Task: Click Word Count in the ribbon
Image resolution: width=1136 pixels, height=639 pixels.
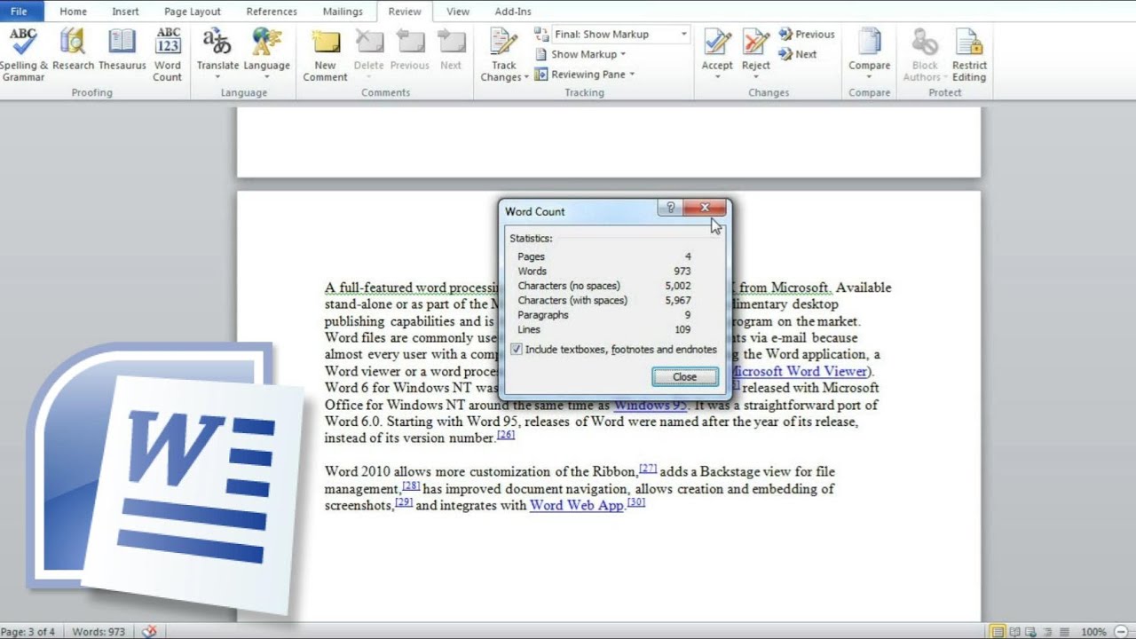Action: (167, 55)
